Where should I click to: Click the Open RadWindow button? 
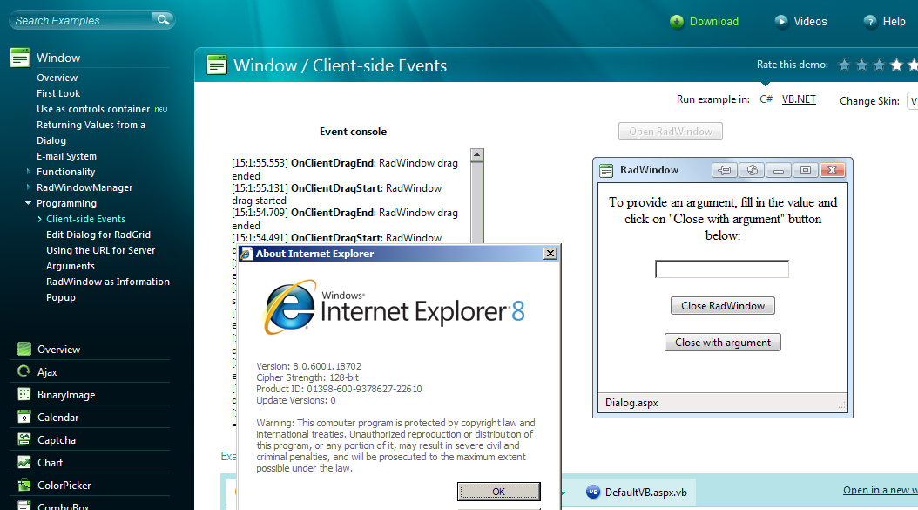(x=671, y=132)
